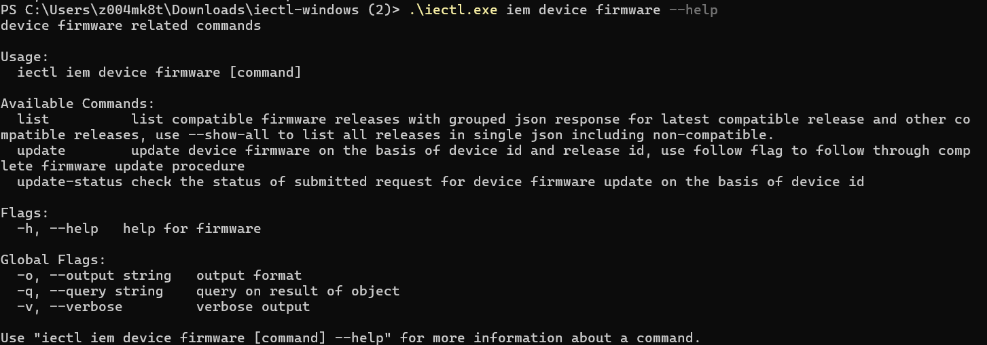Click the "-v, --verbose" flag
The image size is (987, 345).
(70, 307)
